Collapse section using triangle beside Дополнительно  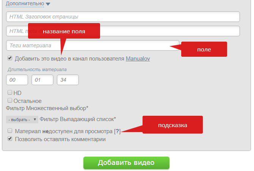(x=48, y=5)
